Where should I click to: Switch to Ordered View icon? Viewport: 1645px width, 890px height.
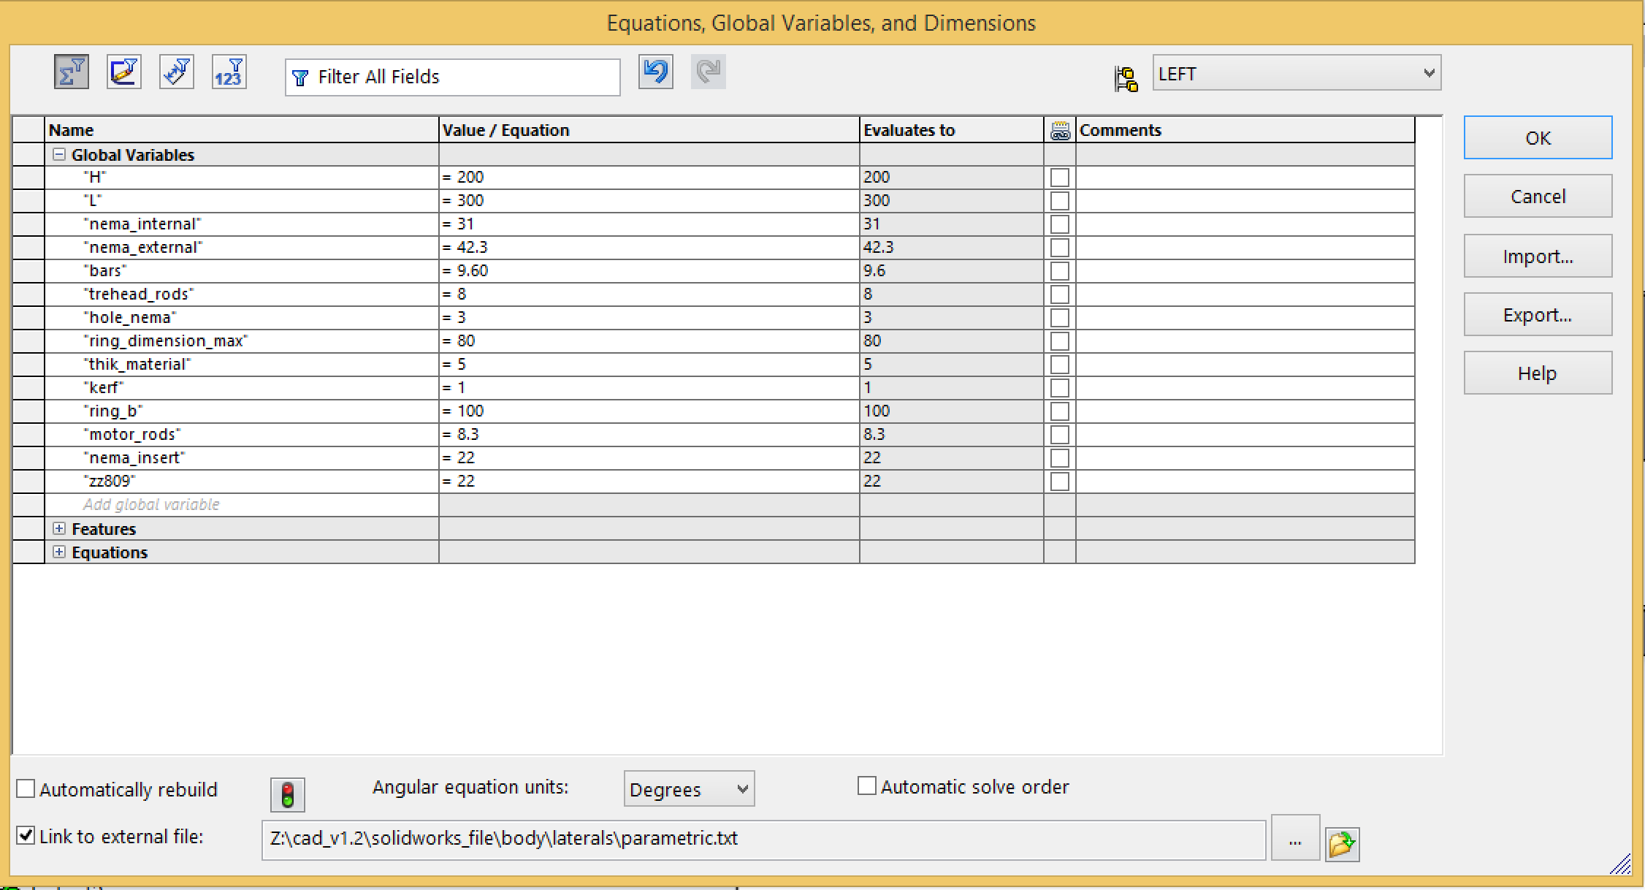(x=229, y=72)
